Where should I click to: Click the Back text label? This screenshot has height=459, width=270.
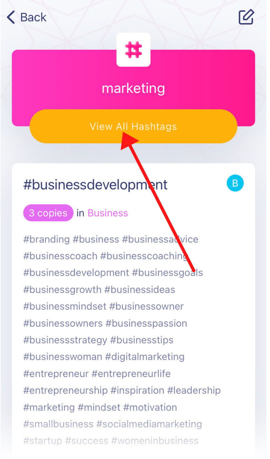coord(33,17)
